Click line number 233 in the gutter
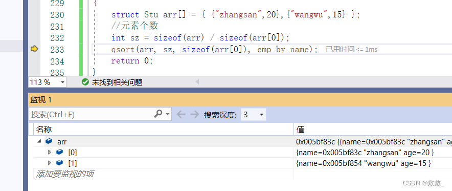 [x=57, y=50]
